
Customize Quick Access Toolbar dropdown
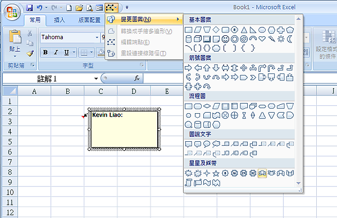tap(127, 7)
